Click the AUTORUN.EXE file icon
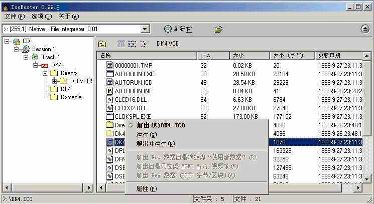This screenshot has width=374, height=204. (x=110, y=74)
